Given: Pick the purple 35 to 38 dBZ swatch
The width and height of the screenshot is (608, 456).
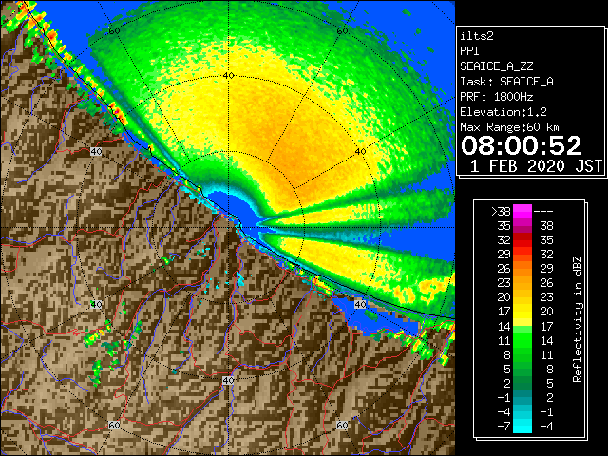Looking at the screenshot, I should 522,226.
